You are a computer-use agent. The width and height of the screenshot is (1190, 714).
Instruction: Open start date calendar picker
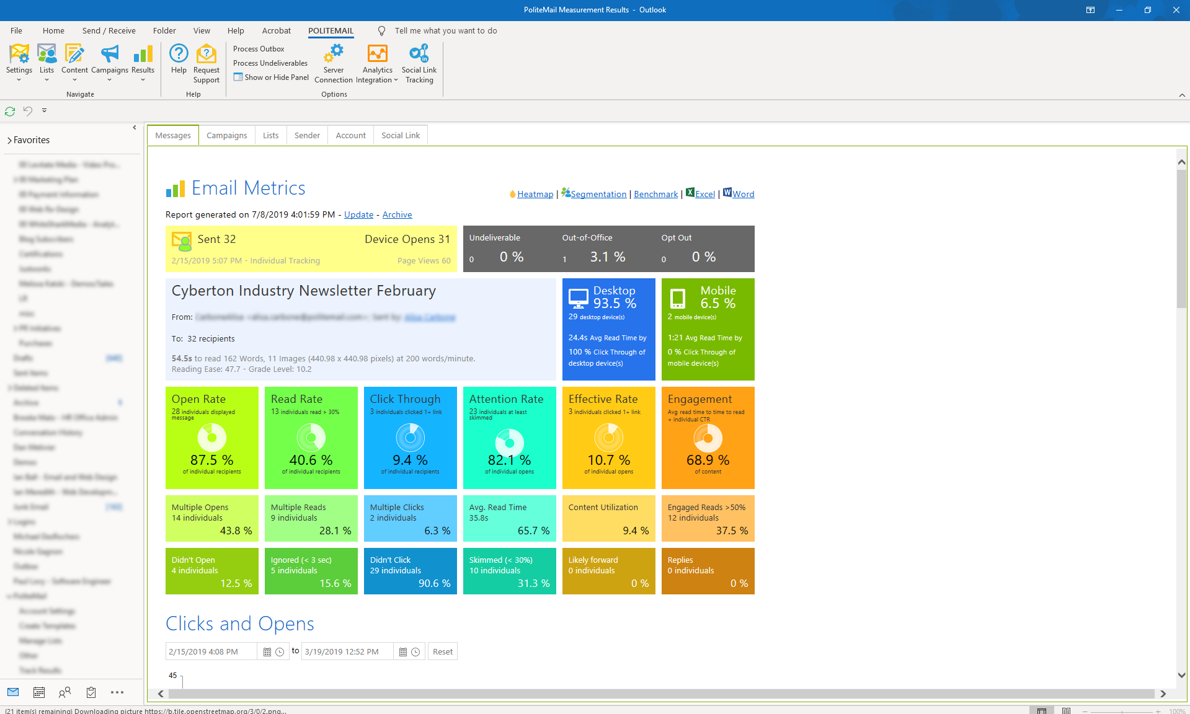tap(267, 652)
